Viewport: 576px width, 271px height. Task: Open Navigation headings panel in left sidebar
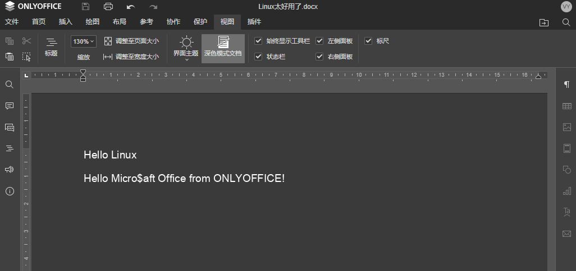pyautogui.click(x=10, y=148)
